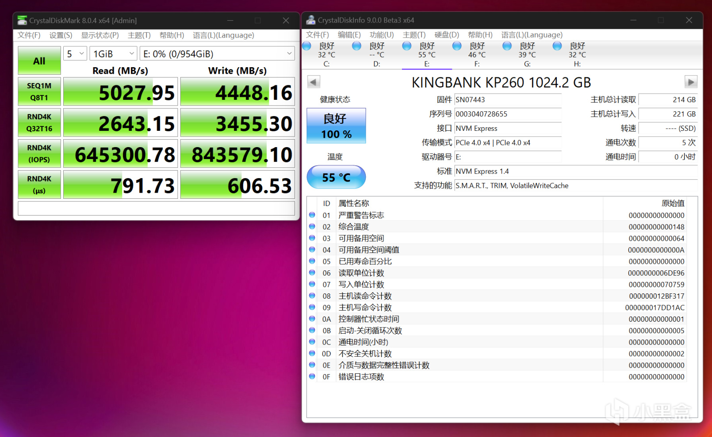The height and width of the screenshot is (437, 712).
Task: Open 语言(L)(Language) menu in CrystalDiskInfo
Action: pos(532,35)
